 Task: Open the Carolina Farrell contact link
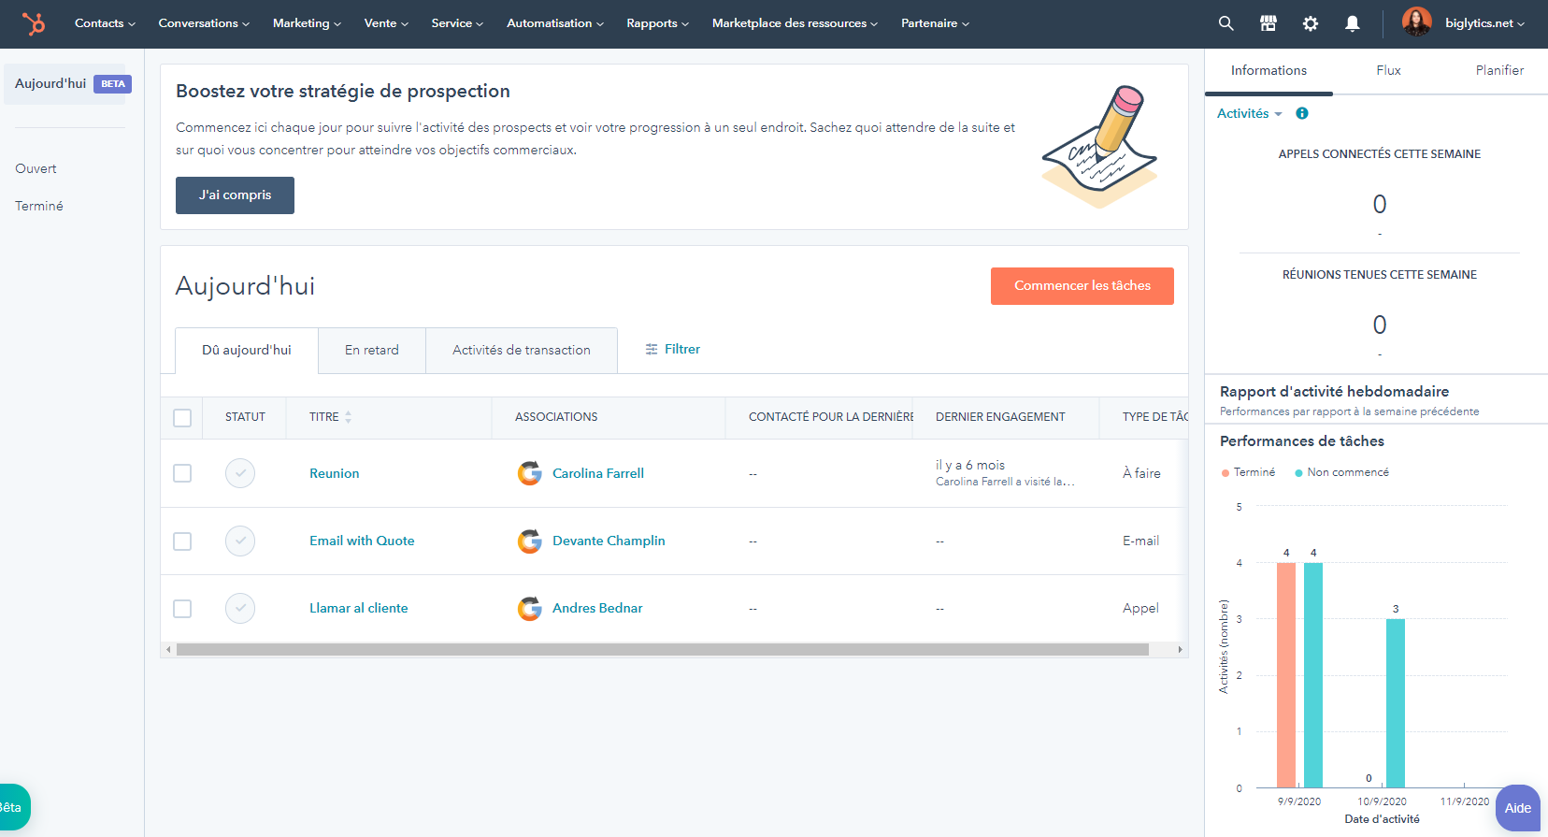[597, 473]
